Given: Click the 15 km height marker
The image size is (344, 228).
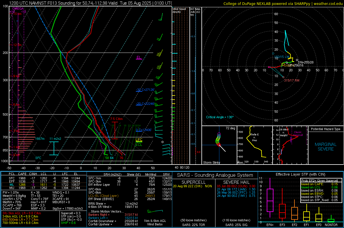Looking at the screenshot, I should 17,14.
